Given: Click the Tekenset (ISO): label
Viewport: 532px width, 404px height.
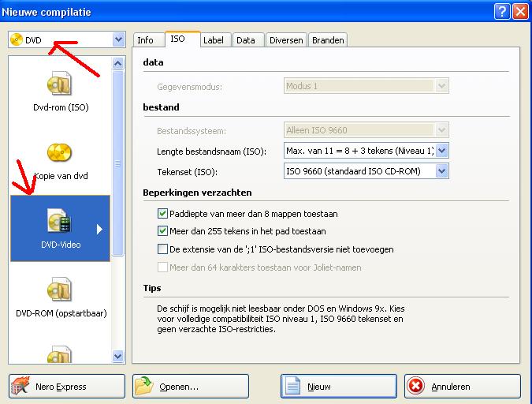Looking at the screenshot, I should coord(187,172).
